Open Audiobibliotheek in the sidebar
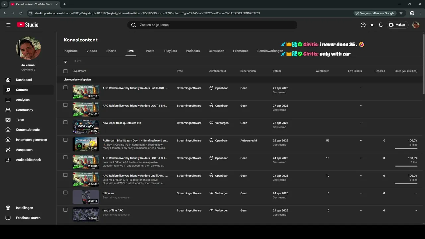This screenshot has height=239, width=425. tap(28, 160)
